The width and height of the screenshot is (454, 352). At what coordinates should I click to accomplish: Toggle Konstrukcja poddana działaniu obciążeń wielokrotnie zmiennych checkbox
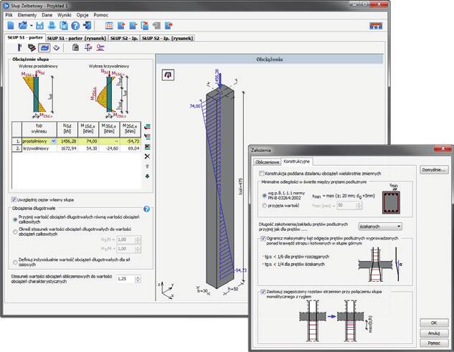pyautogui.click(x=262, y=173)
